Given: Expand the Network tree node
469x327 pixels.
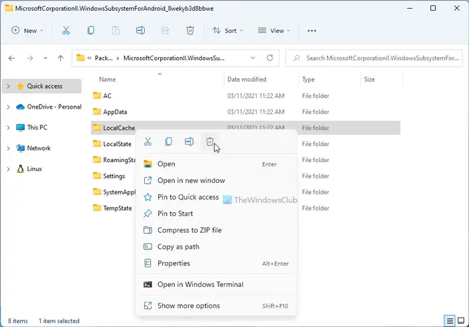Looking at the screenshot, I should point(8,148).
